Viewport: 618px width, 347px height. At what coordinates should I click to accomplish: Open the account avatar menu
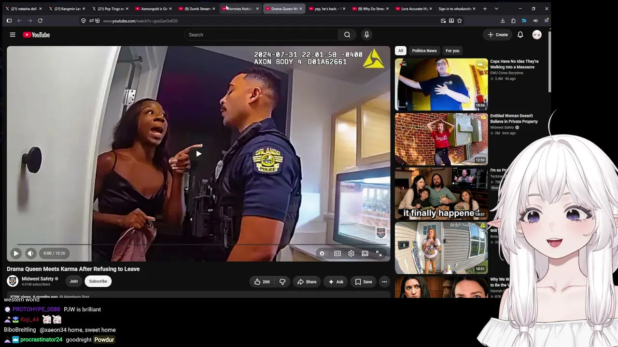[x=537, y=35]
